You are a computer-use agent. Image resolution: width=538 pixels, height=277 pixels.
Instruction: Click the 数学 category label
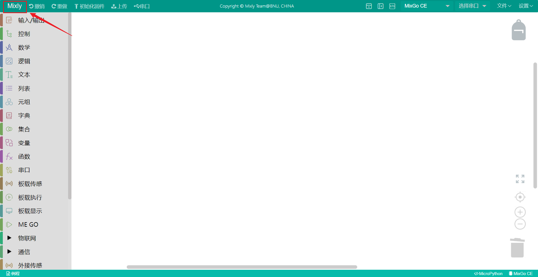click(x=24, y=48)
